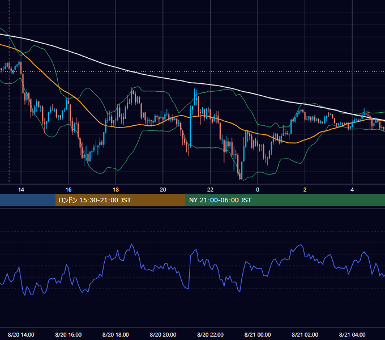Click the 2 hour label
Viewport: 385px width, 340px height.
click(305, 190)
